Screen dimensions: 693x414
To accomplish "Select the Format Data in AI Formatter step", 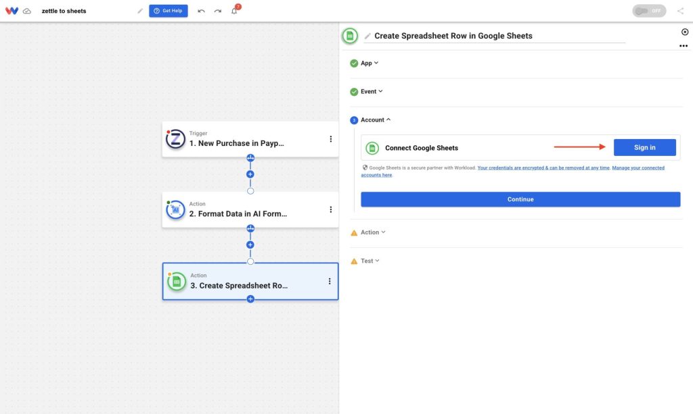I will [250, 210].
